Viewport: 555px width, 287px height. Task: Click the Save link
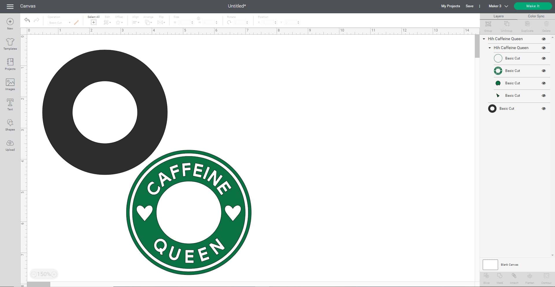pyautogui.click(x=469, y=6)
